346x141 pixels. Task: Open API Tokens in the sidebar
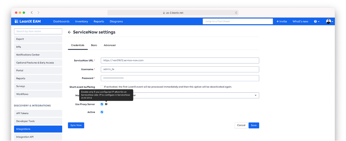coord(38,113)
